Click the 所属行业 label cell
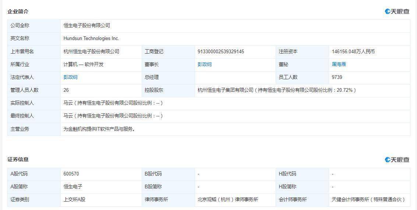This screenshot has width=417, height=210. tap(34, 65)
